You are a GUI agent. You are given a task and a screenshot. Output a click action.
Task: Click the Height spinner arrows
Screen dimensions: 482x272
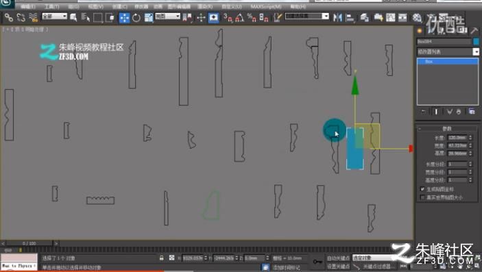pyautogui.click(x=470, y=153)
